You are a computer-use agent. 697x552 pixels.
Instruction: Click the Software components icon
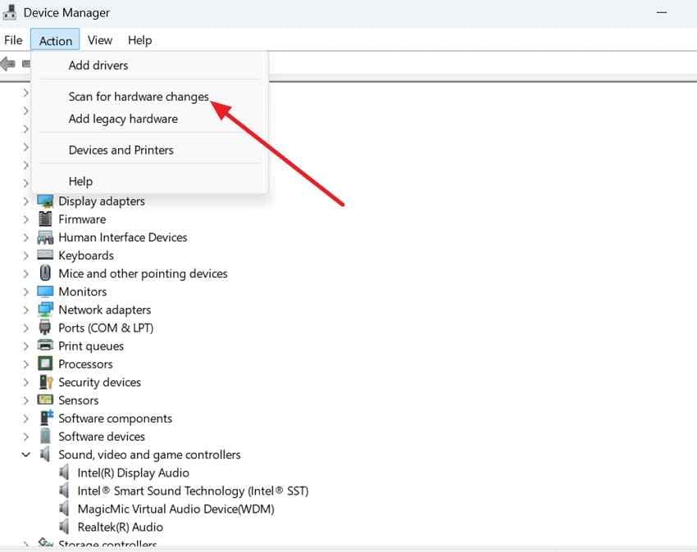pos(46,418)
